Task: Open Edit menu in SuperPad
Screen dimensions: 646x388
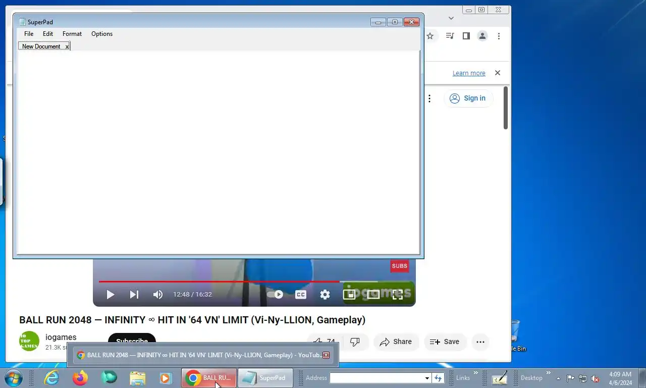Action: click(48, 34)
